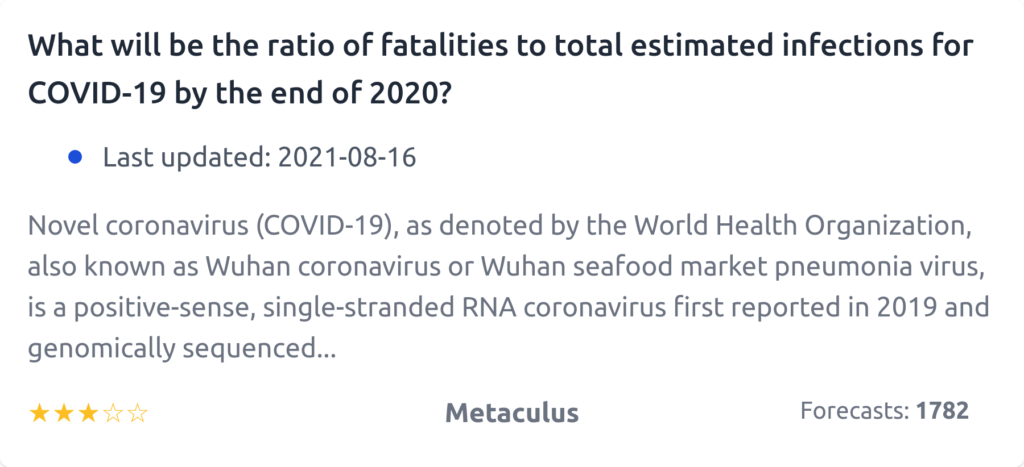Click the second filled rating star

(64, 413)
